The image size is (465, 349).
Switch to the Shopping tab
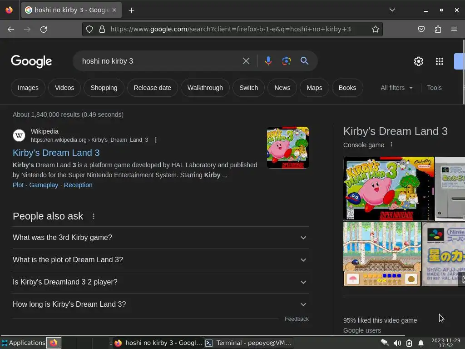click(104, 88)
